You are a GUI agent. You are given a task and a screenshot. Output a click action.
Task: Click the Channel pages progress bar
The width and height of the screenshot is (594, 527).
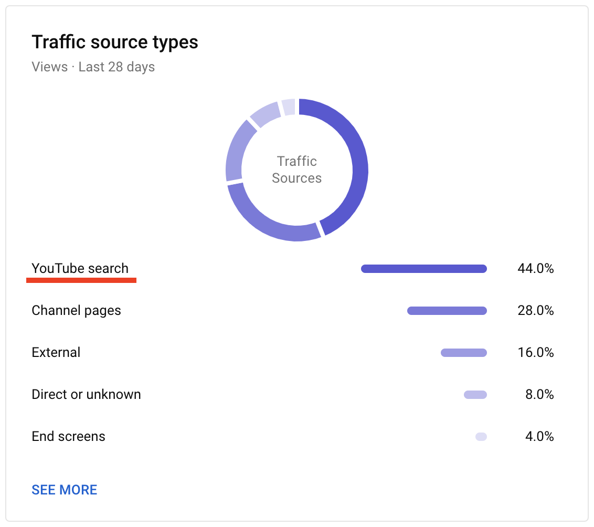coord(447,311)
